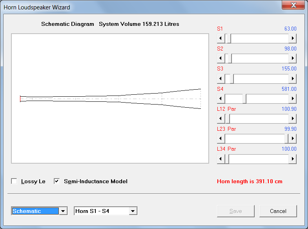308x229 pixels.
Task: Click the L23 Par label
Action: pyautogui.click(x=226, y=129)
